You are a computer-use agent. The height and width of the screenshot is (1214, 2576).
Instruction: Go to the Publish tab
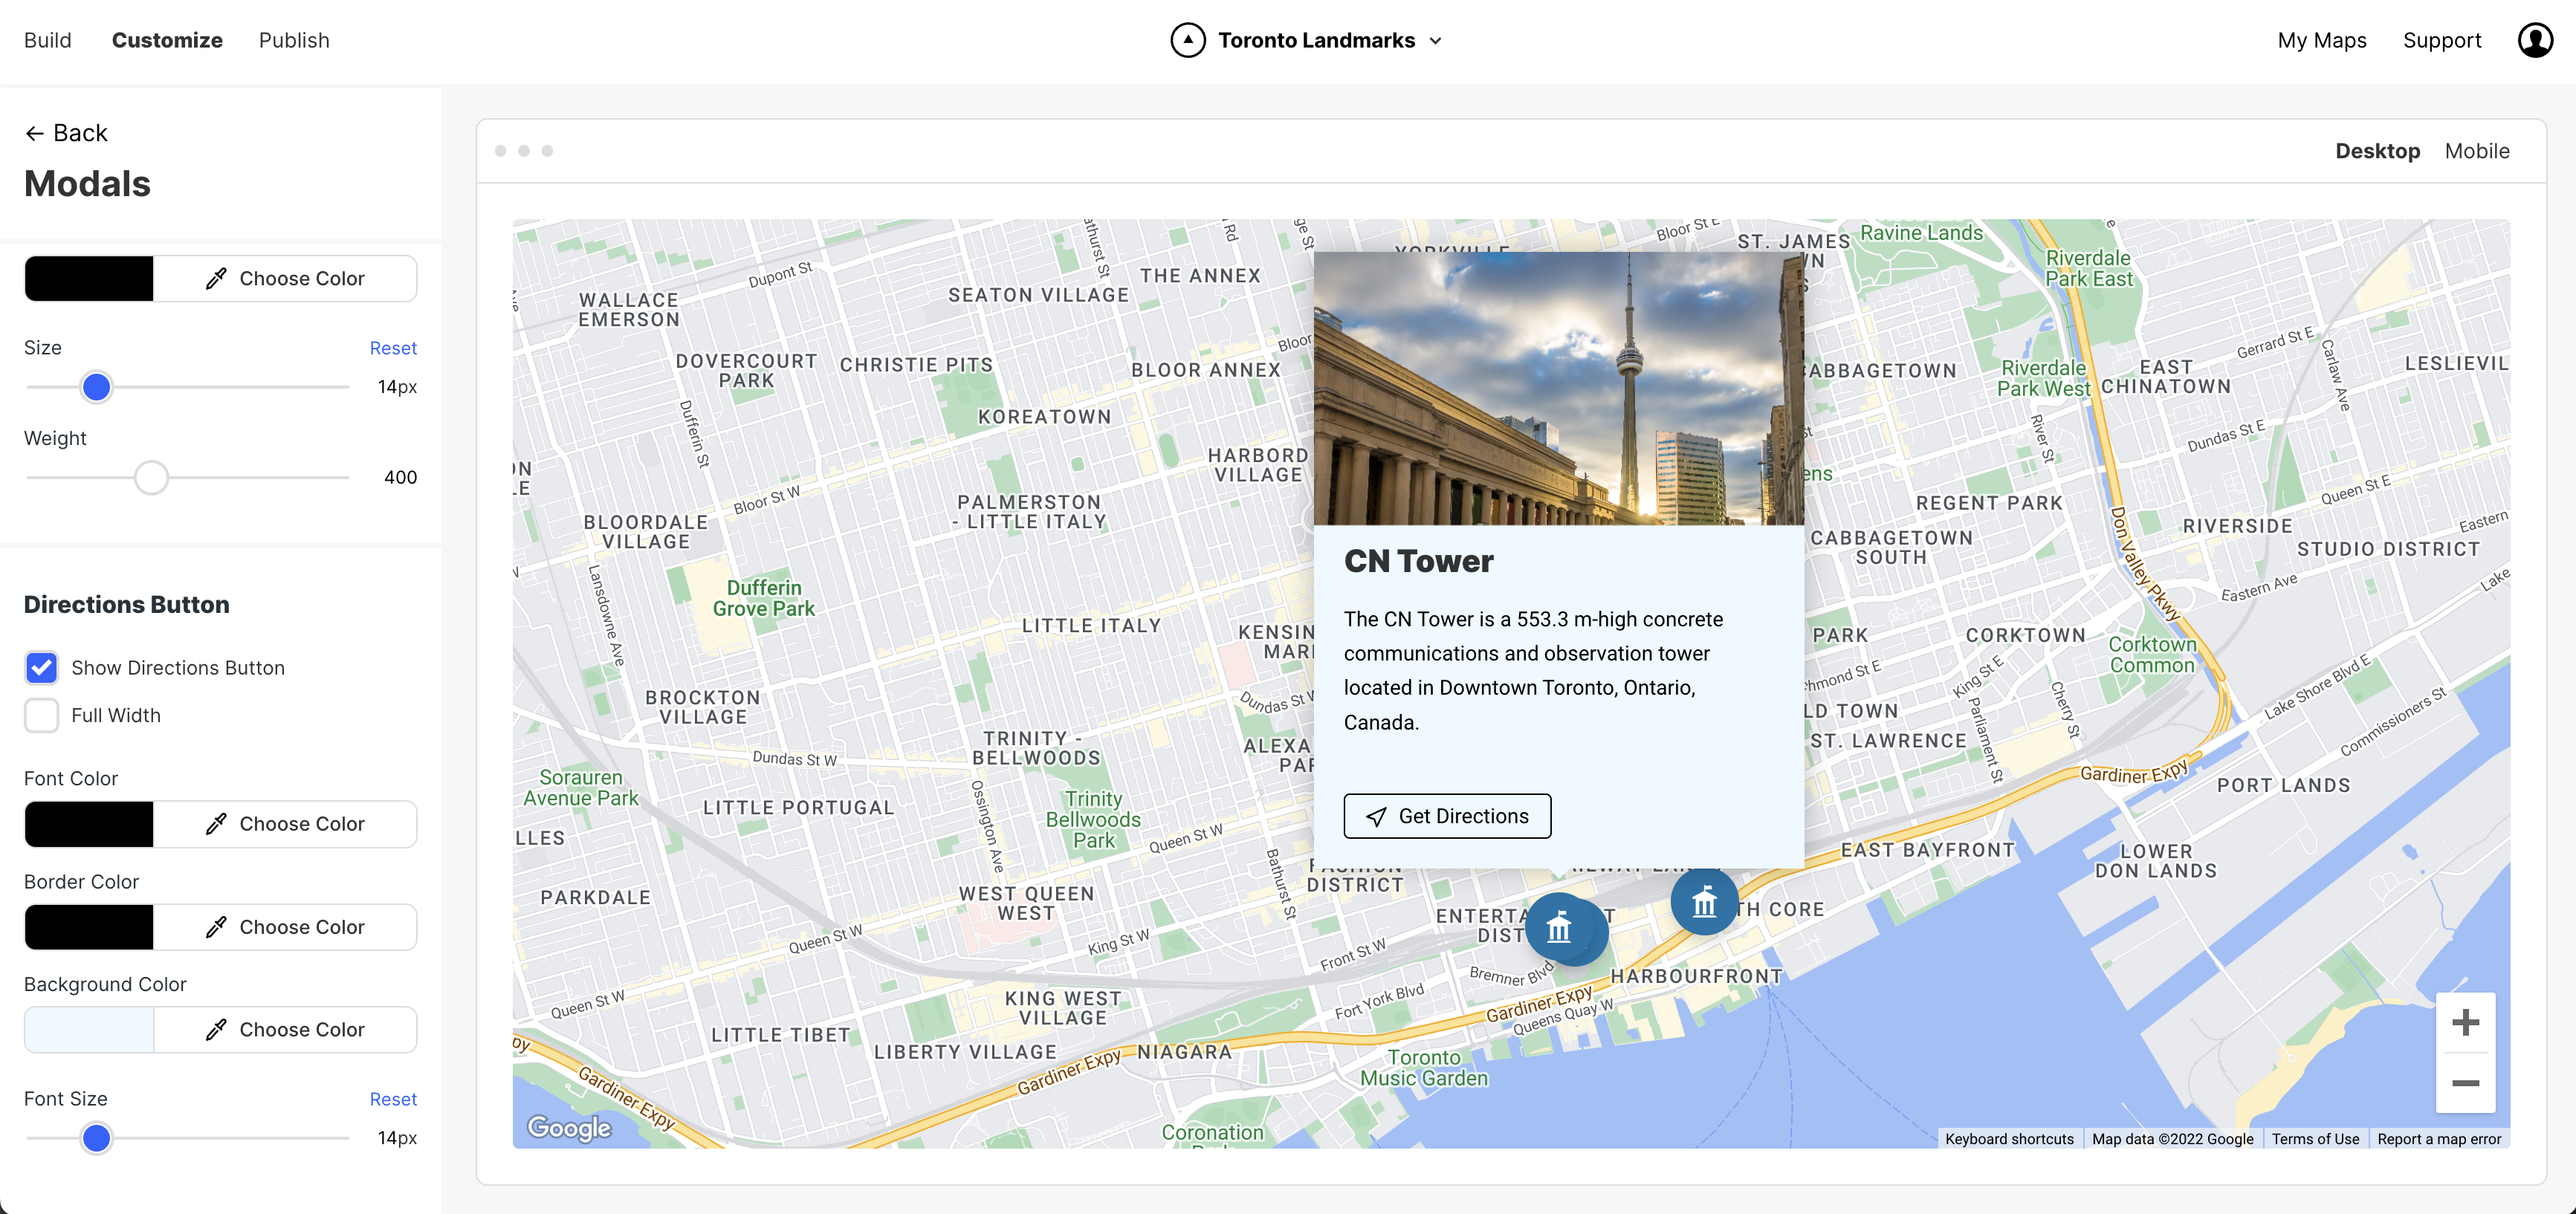click(x=294, y=40)
